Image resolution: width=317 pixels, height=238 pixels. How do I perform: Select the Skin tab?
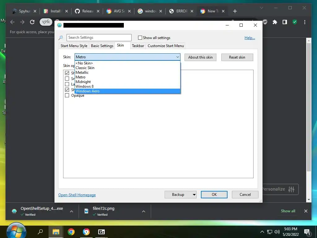click(120, 45)
